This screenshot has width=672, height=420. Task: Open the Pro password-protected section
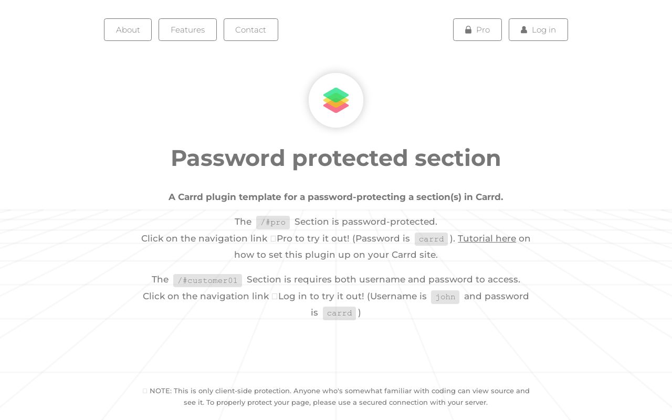477,30
